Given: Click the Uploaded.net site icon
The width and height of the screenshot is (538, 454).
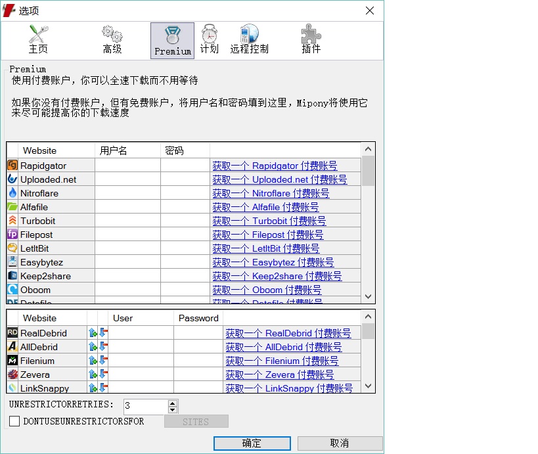Looking at the screenshot, I should [12, 179].
